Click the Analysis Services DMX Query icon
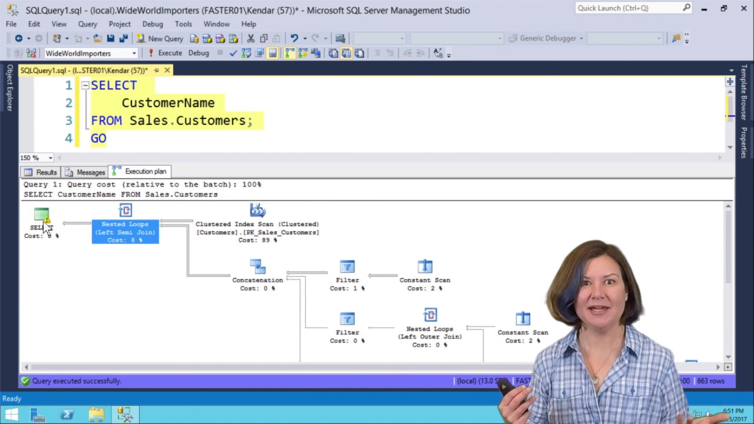Screen dimensions: 754x424 (220, 38)
